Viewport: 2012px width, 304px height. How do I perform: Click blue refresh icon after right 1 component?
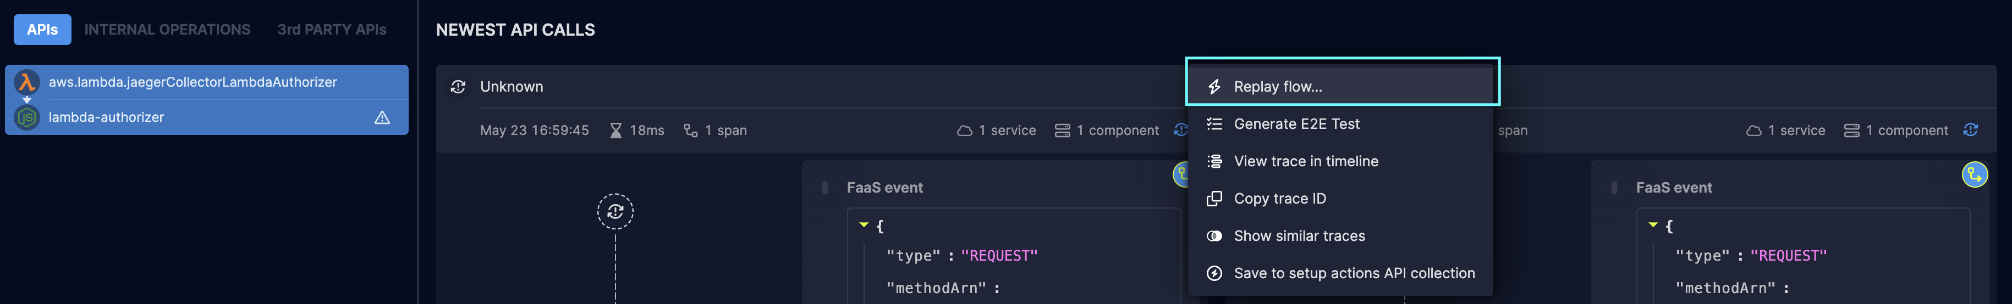click(1971, 130)
